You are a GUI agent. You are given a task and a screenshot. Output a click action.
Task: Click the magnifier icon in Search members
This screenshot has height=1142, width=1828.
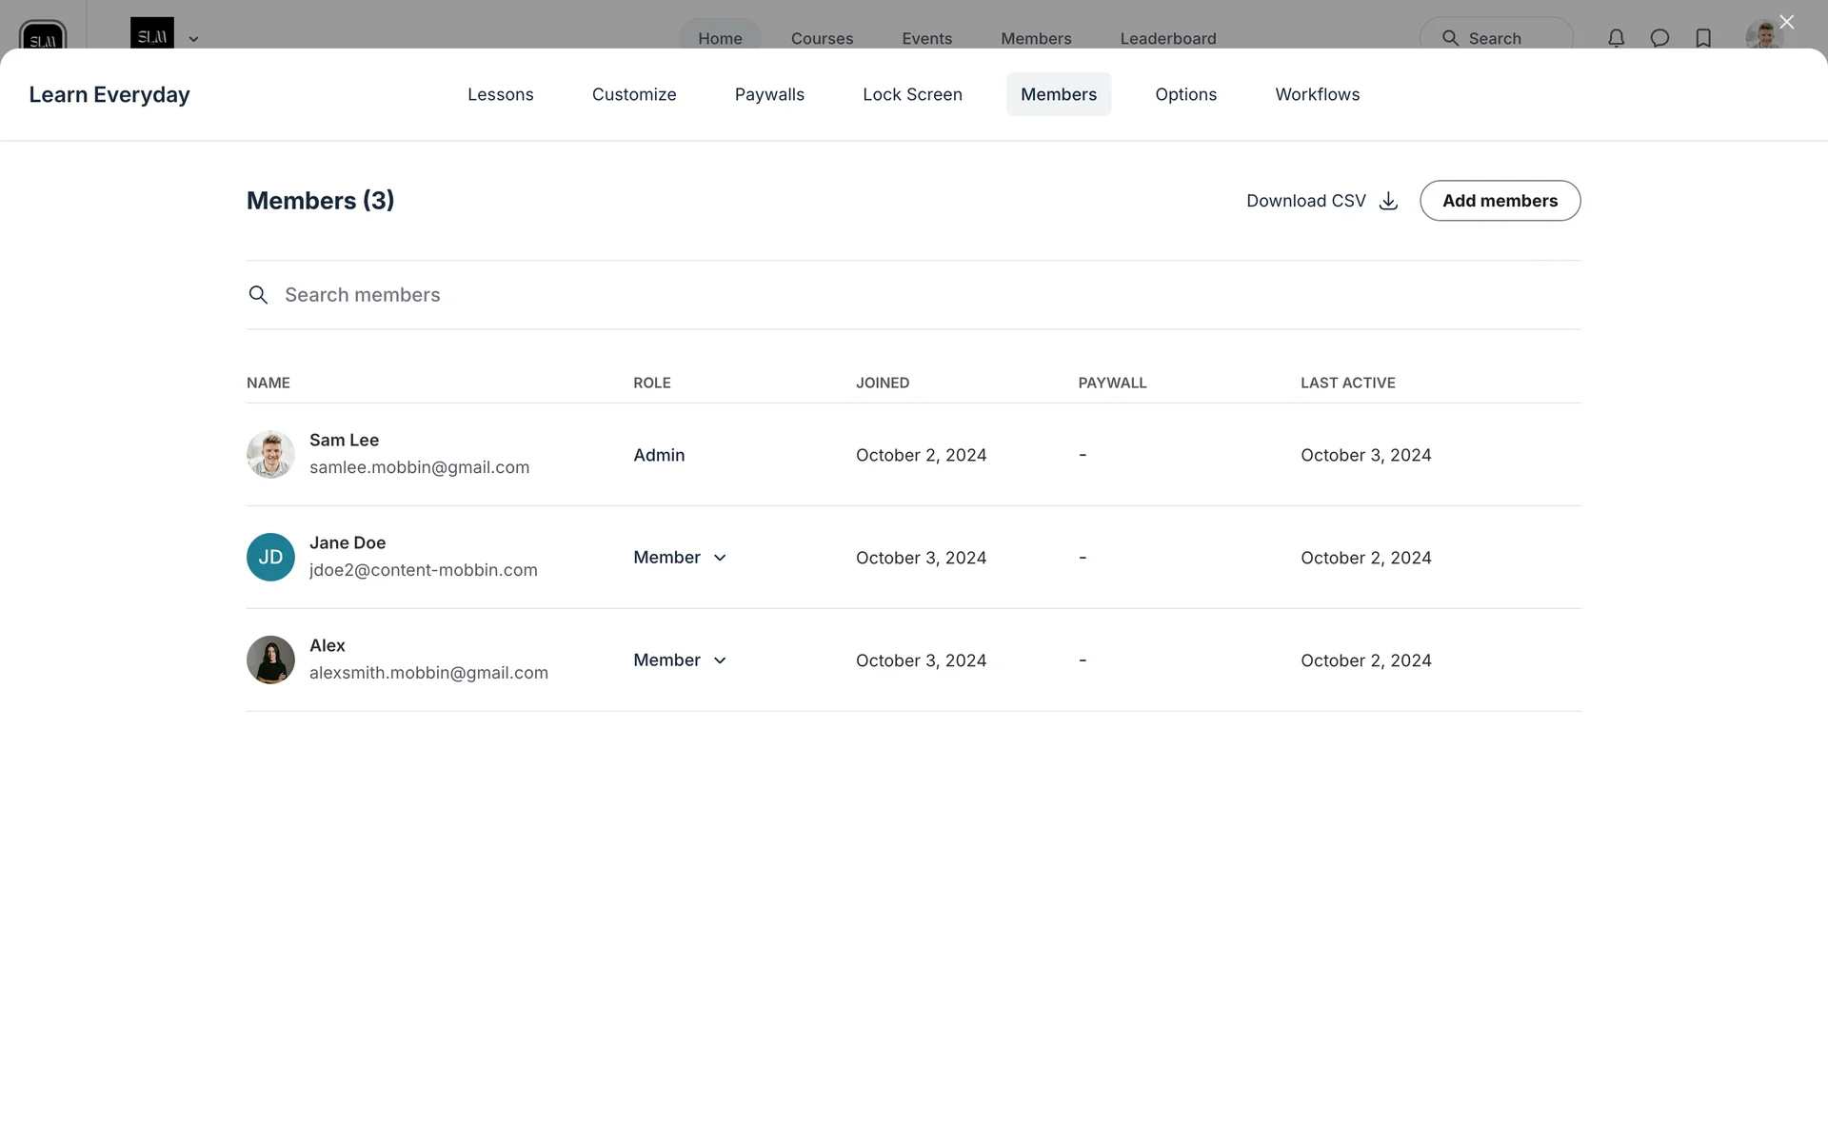[x=258, y=295]
